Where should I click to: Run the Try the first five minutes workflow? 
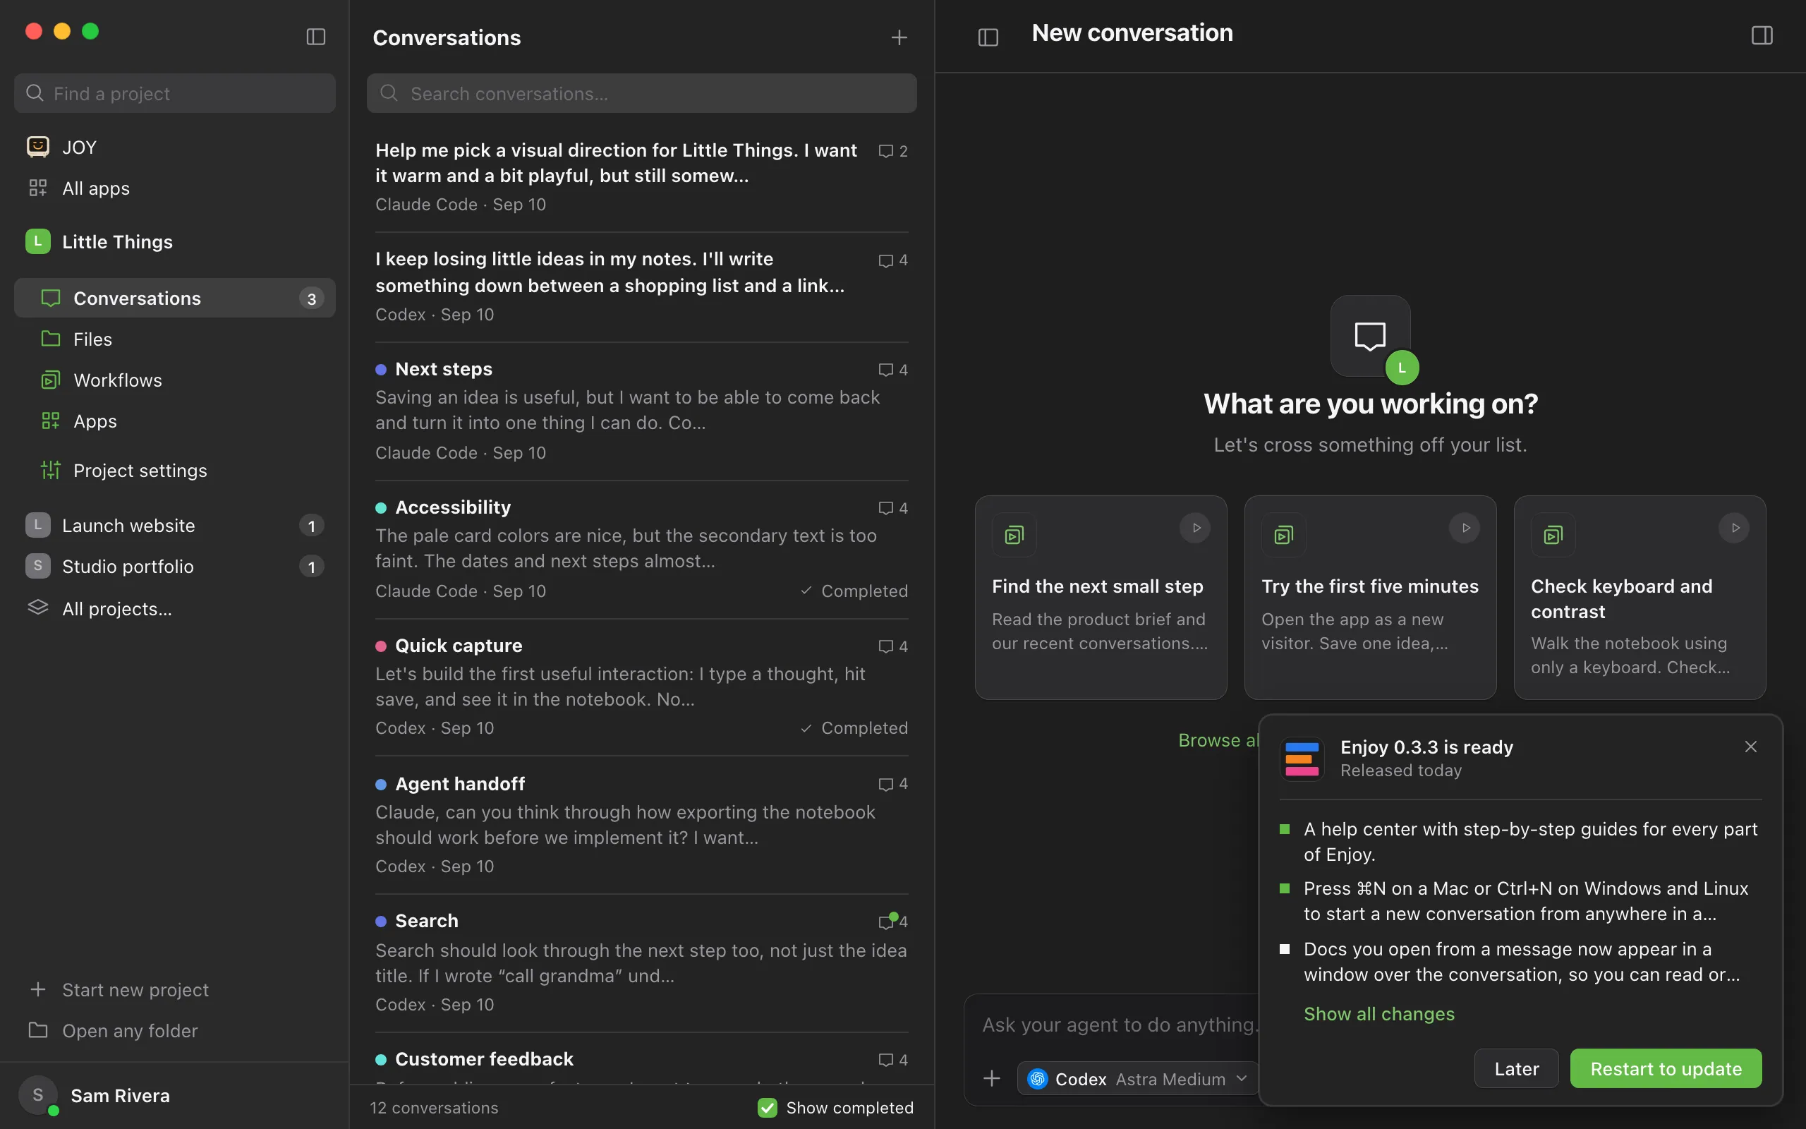[x=1465, y=528]
